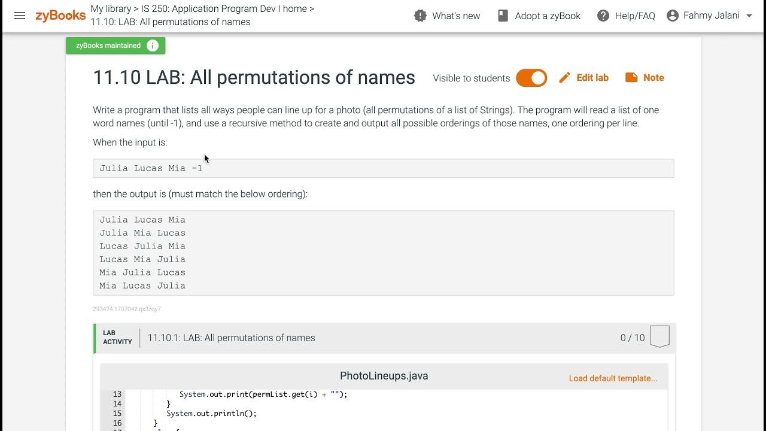The width and height of the screenshot is (766, 431).
Task: Open the hamburger navigation menu
Action: point(20,16)
